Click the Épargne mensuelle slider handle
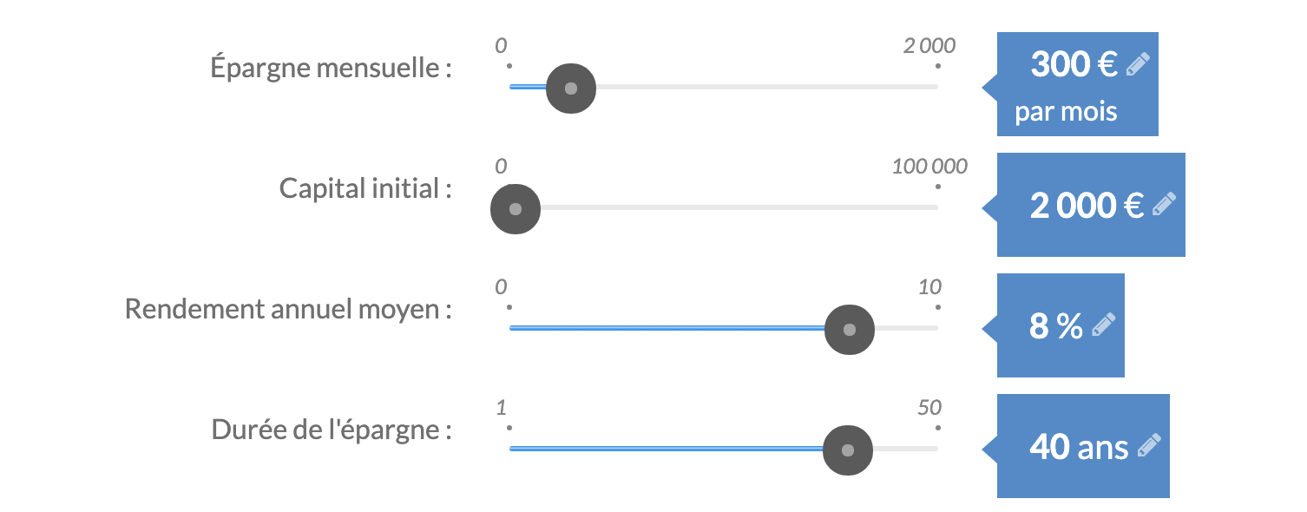The height and width of the screenshot is (512, 1307). pyautogui.click(x=571, y=88)
